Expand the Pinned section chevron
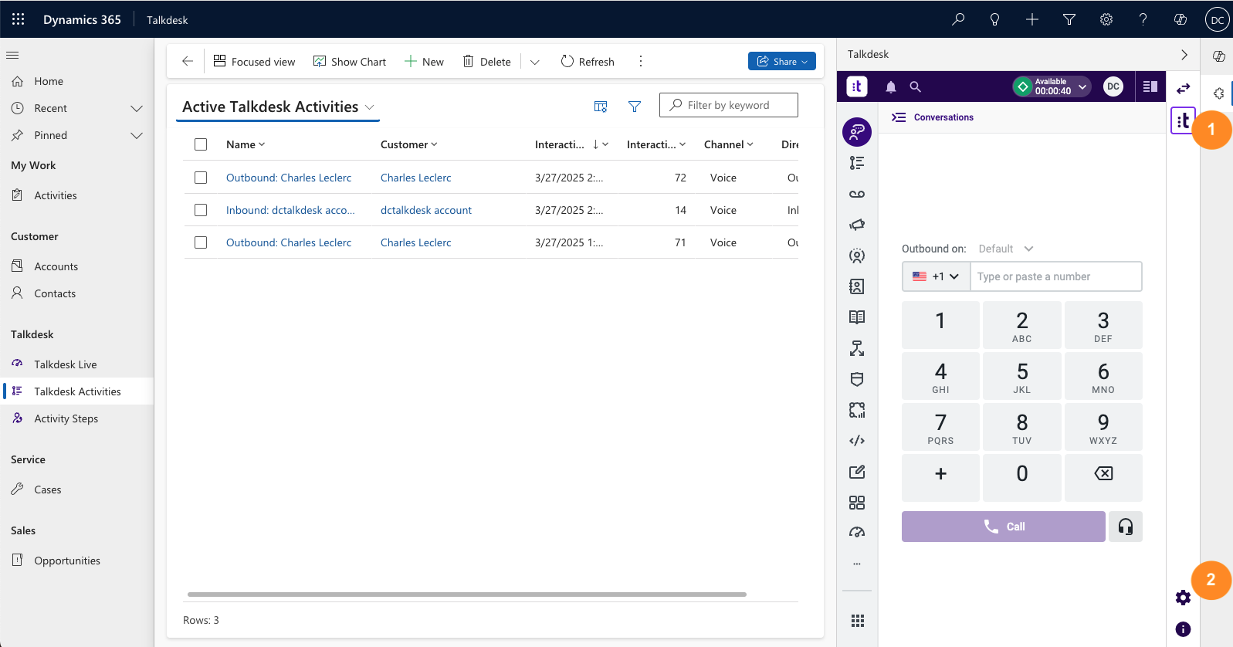 coord(137,135)
